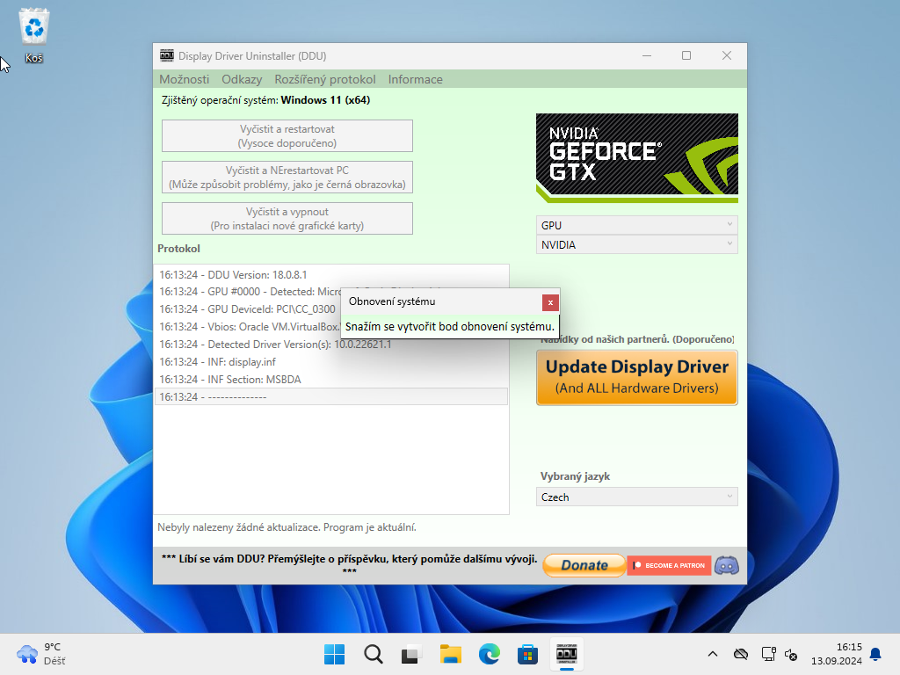Viewport: 900px width, 675px height.
Task: Click Update Display Driver banner
Action: click(636, 377)
